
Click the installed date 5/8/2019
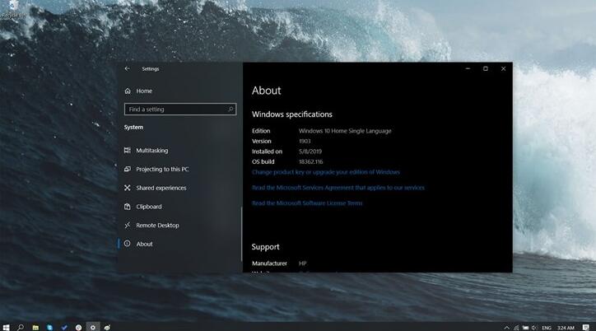point(310,152)
